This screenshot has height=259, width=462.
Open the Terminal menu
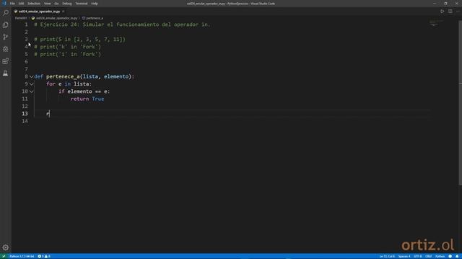82,4
